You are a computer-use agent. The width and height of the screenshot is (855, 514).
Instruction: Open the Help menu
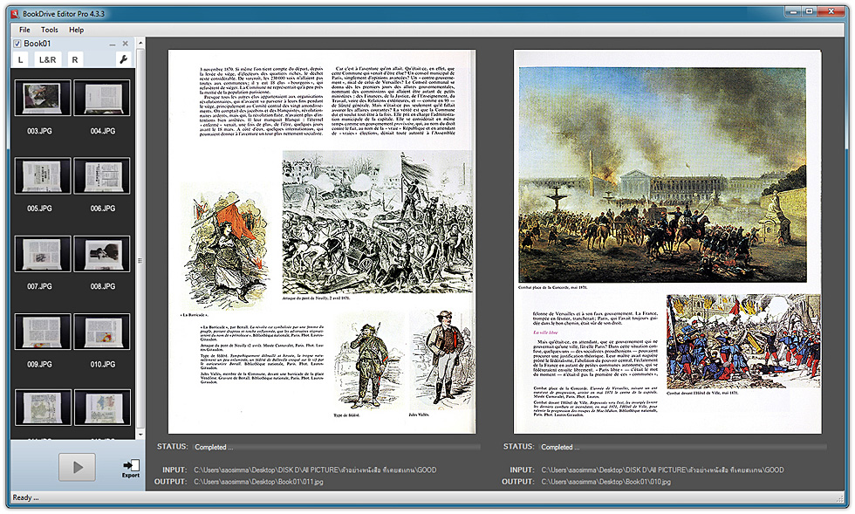click(77, 30)
